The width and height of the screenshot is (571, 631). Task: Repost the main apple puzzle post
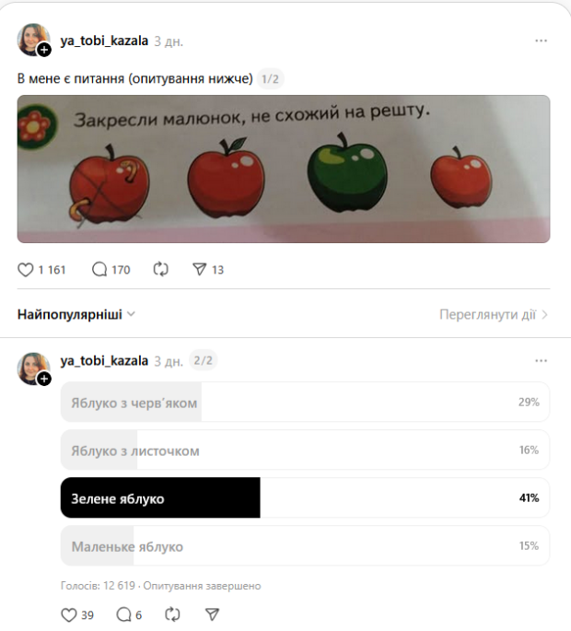pyautogui.click(x=160, y=269)
